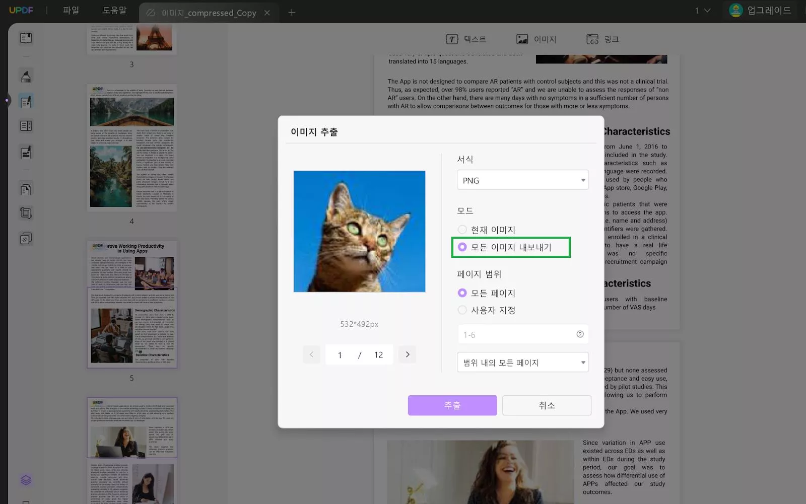
Task: Open page 3 thumbnail with Eiffel Tower
Action: (132, 39)
